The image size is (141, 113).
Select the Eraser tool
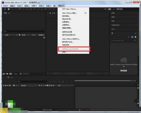point(46,9)
